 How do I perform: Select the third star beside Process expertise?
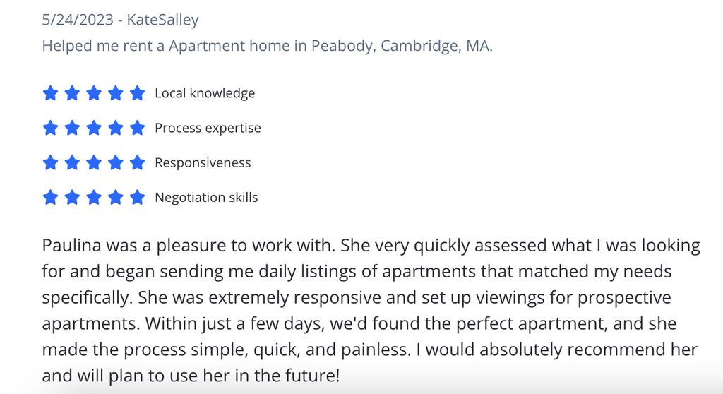pos(94,128)
